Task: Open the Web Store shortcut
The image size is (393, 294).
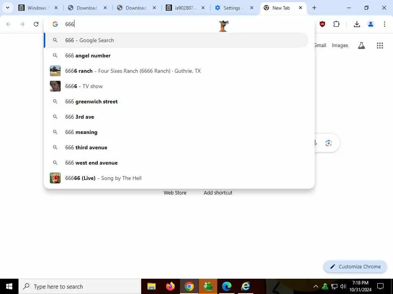Action: tap(175, 193)
